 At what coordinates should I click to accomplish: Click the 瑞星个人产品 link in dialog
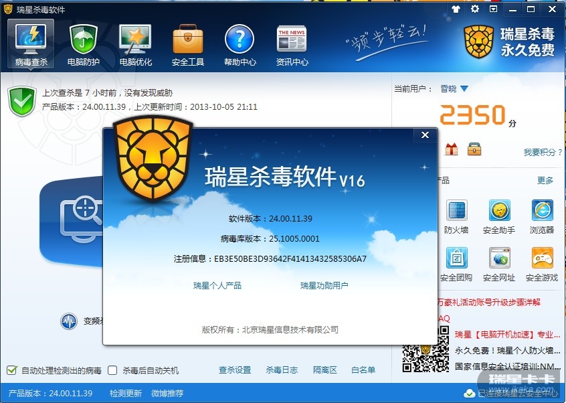pyautogui.click(x=217, y=286)
